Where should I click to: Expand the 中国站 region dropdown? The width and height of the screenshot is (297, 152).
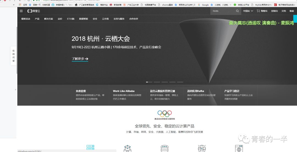click(x=248, y=11)
